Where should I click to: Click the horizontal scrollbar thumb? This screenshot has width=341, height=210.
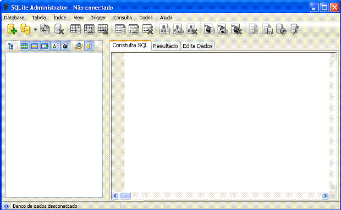coord(125,196)
